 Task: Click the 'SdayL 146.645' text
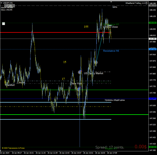(x=7, y=10)
